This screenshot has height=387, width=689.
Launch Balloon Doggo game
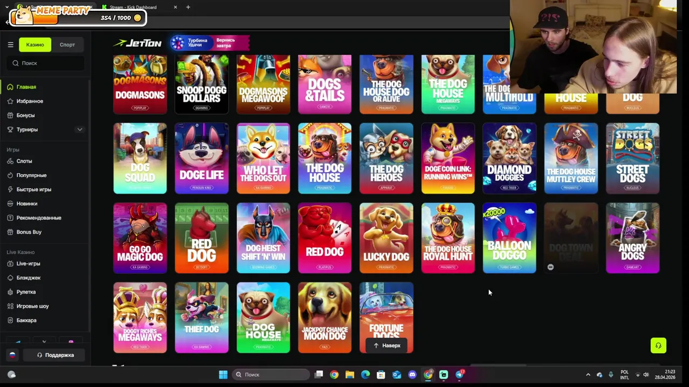510,238
